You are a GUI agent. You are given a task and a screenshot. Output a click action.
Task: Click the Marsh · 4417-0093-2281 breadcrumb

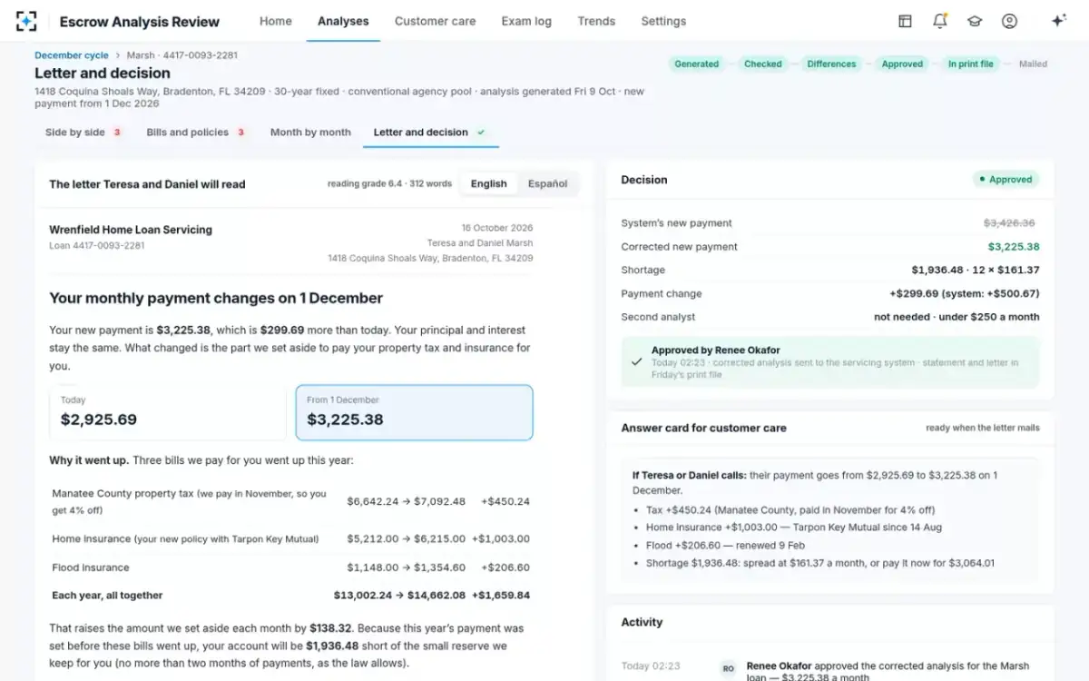coord(182,55)
